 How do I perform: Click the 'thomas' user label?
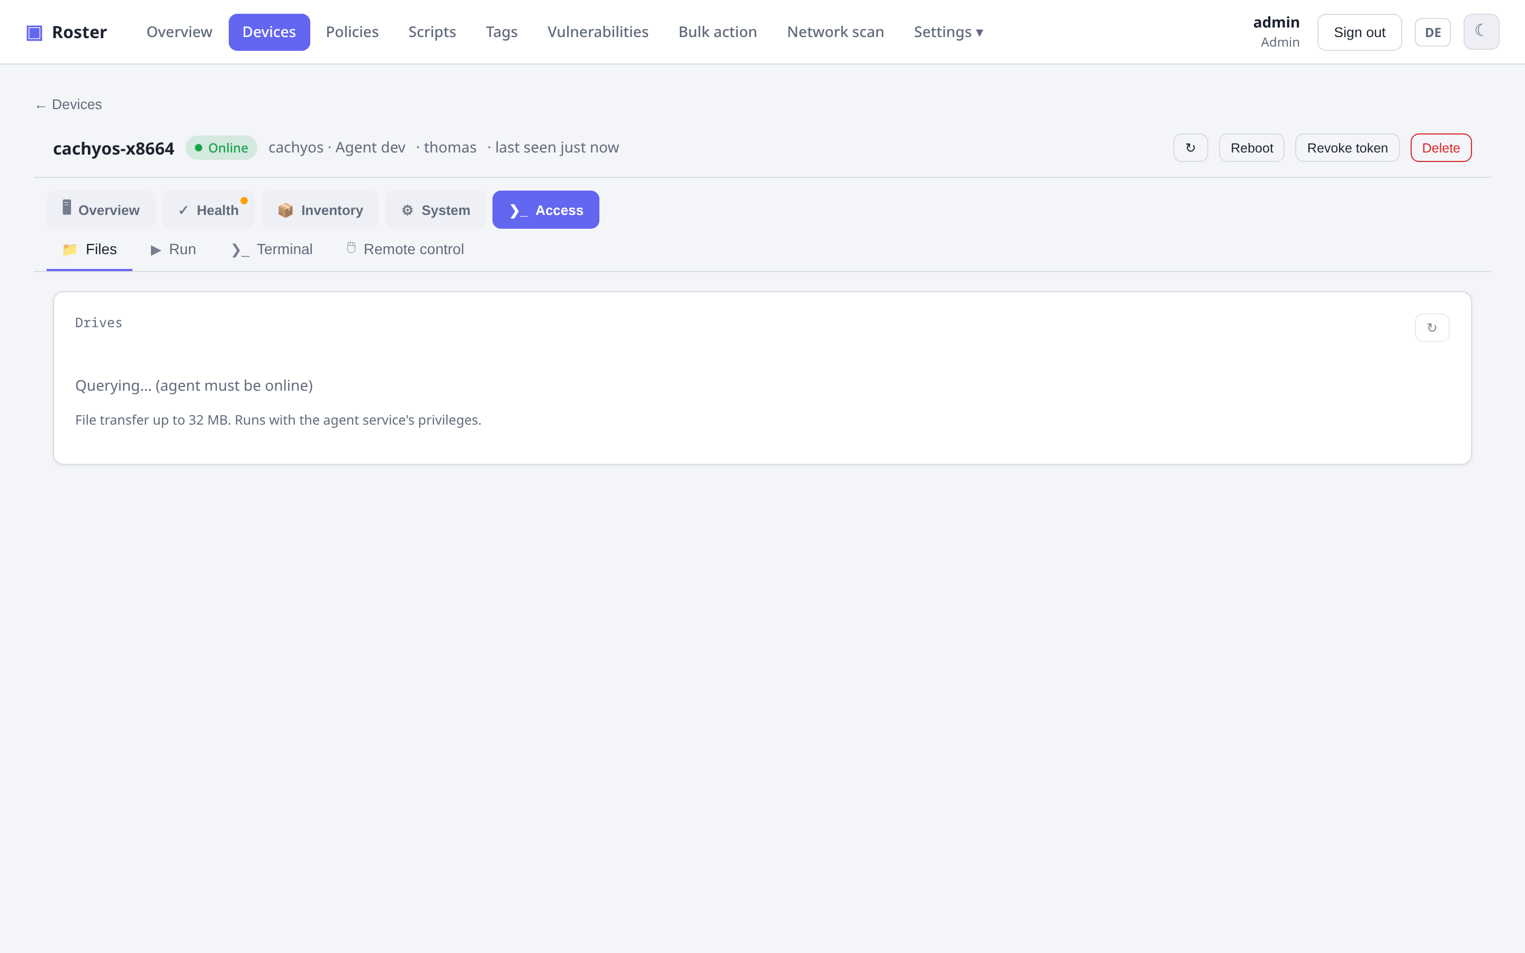tap(450, 148)
